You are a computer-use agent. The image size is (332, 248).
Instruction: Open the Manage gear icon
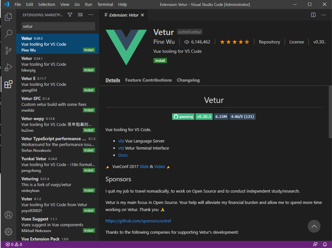point(8,232)
